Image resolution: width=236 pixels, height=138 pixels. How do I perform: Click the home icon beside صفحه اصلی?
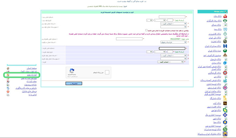8,68
